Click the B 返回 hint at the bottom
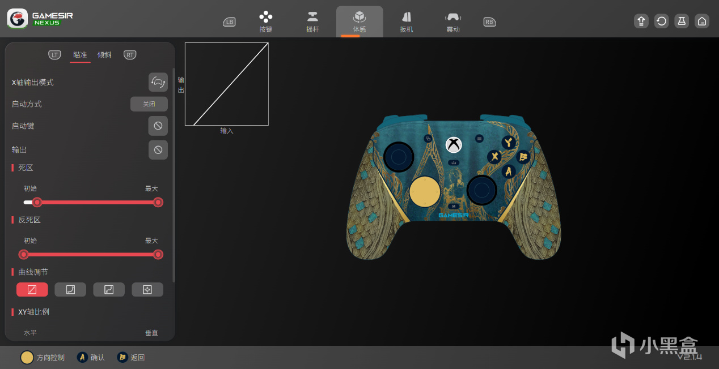 (131, 358)
